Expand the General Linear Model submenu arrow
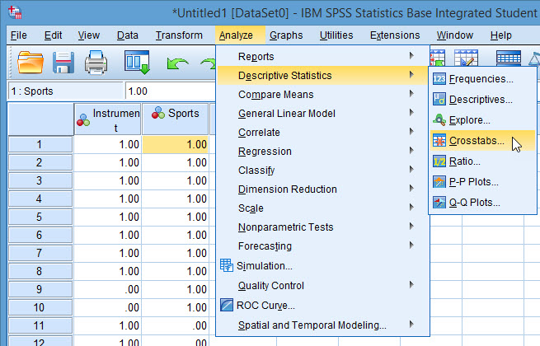 (x=411, y=113)
